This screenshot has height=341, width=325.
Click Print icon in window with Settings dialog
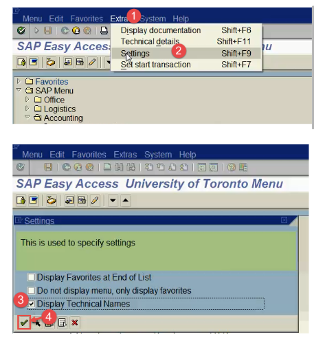(107, 167)
